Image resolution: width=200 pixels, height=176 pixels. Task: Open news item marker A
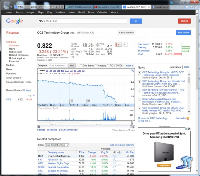(x=139, y=73)
